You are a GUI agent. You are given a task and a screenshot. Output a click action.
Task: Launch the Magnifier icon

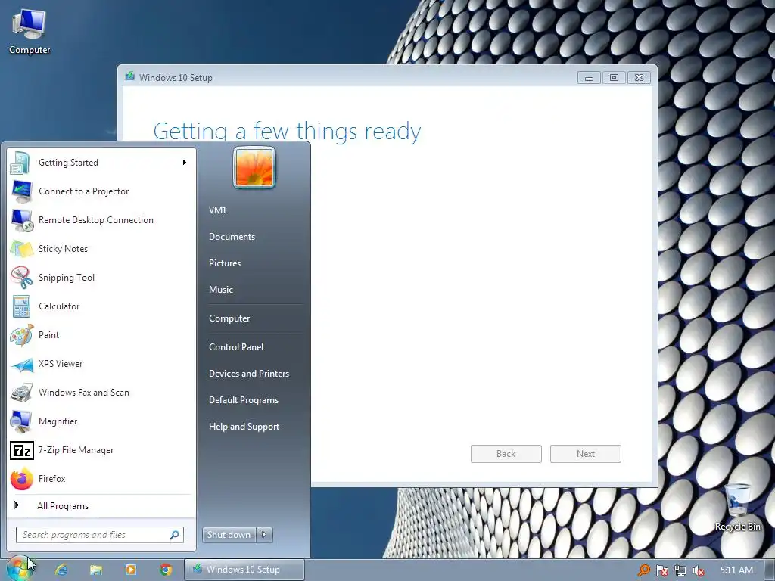[22, 421]
